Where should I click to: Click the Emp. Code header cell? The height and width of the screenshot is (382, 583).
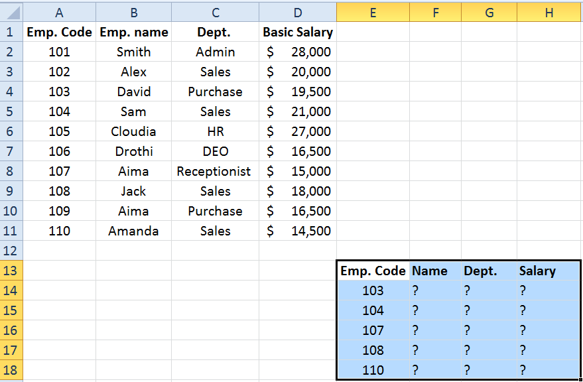click(59, 32)
